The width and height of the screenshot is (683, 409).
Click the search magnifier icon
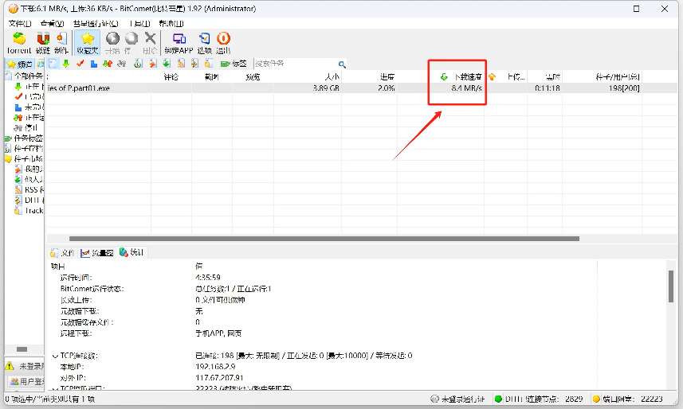click(x=342, y=64)
